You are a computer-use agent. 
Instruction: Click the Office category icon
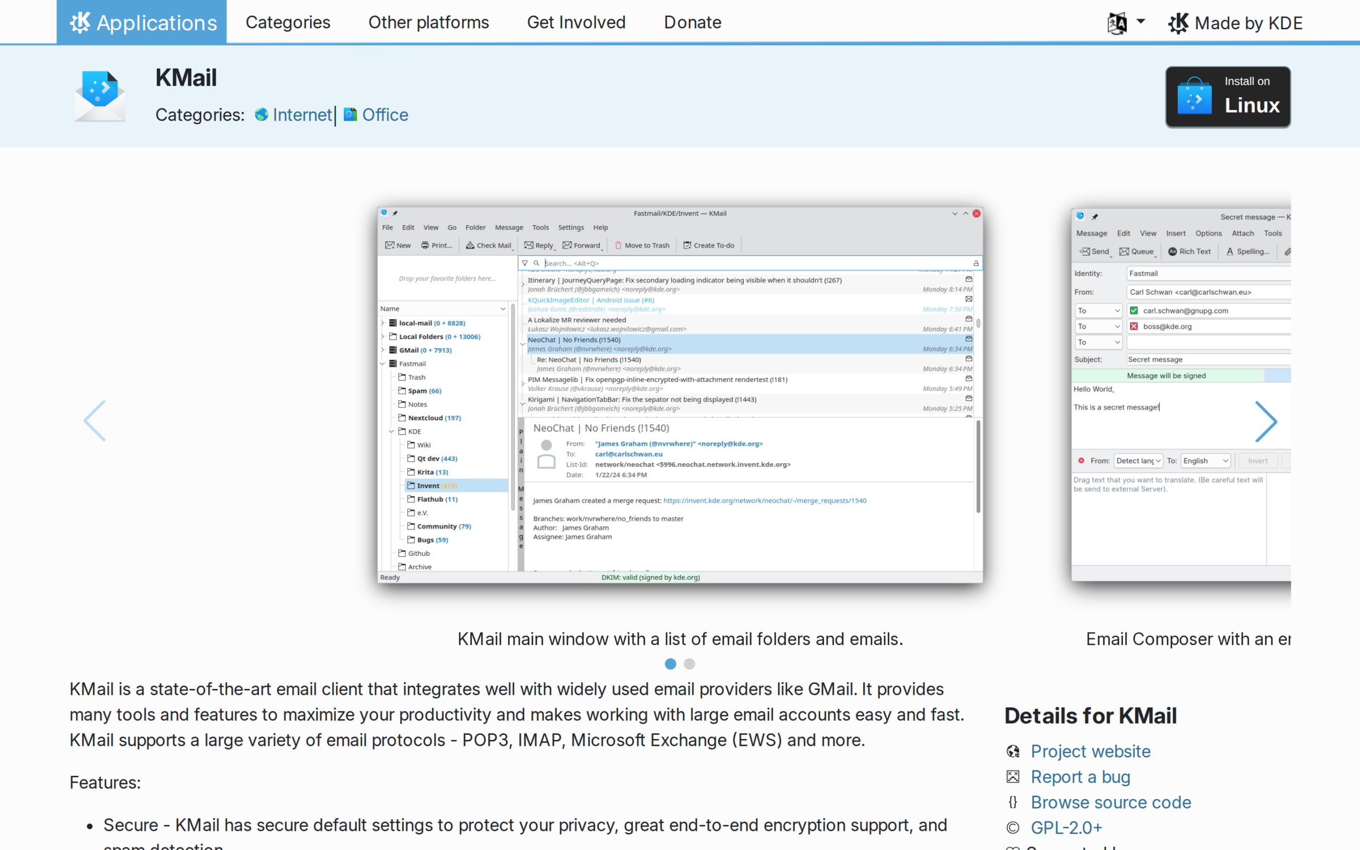click(x=350, y=115)
